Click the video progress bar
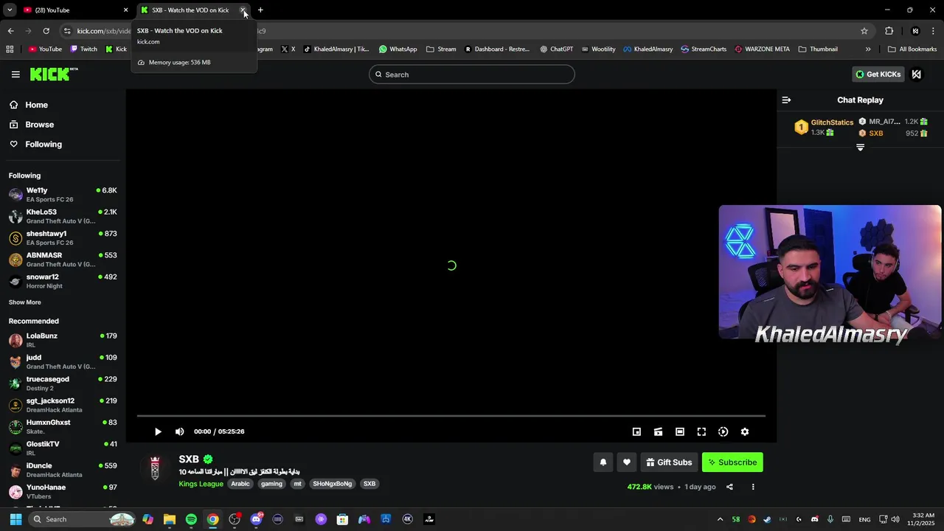This screenshot has height=531, width=944. [x=451, y=416]
